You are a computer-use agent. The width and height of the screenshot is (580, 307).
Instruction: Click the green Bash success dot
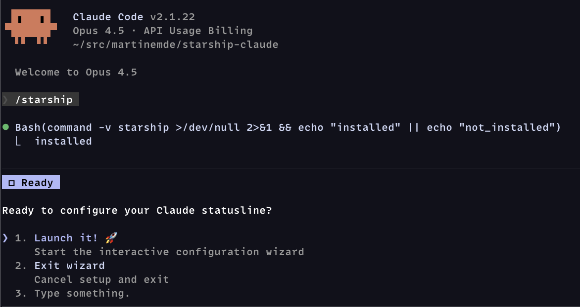(5, 127)
